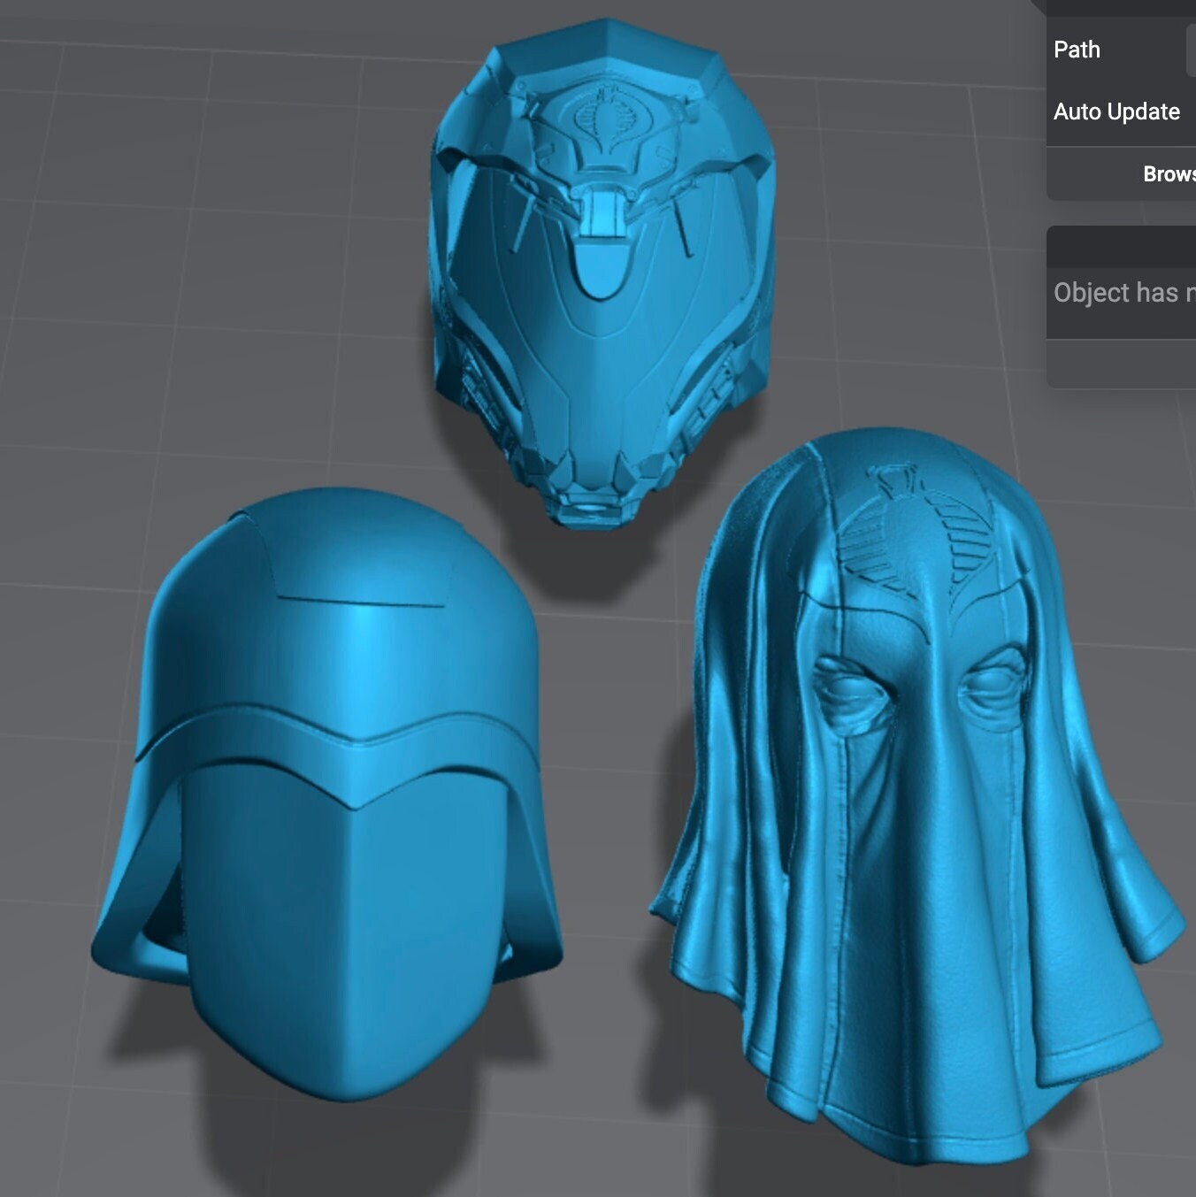Image resolution: width=1196 pixels, height=1197 pixels.
Task: Select the armored cobra-emblem helmet model
Action: 602,272
